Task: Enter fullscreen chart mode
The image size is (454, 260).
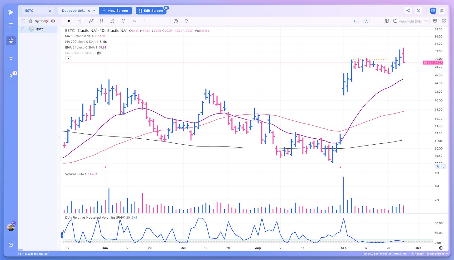Action: coord(444,21)
